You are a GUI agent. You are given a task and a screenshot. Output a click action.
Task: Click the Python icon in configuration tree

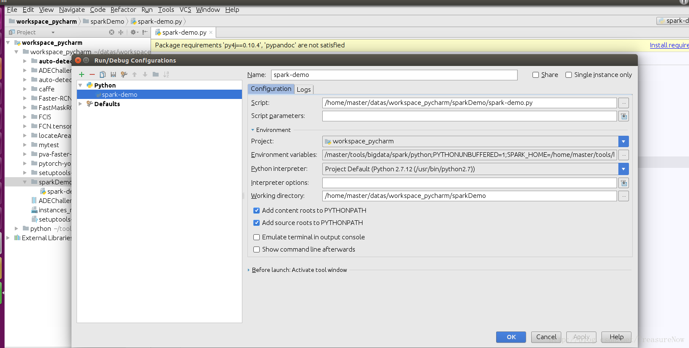click(x=90, y=85)
